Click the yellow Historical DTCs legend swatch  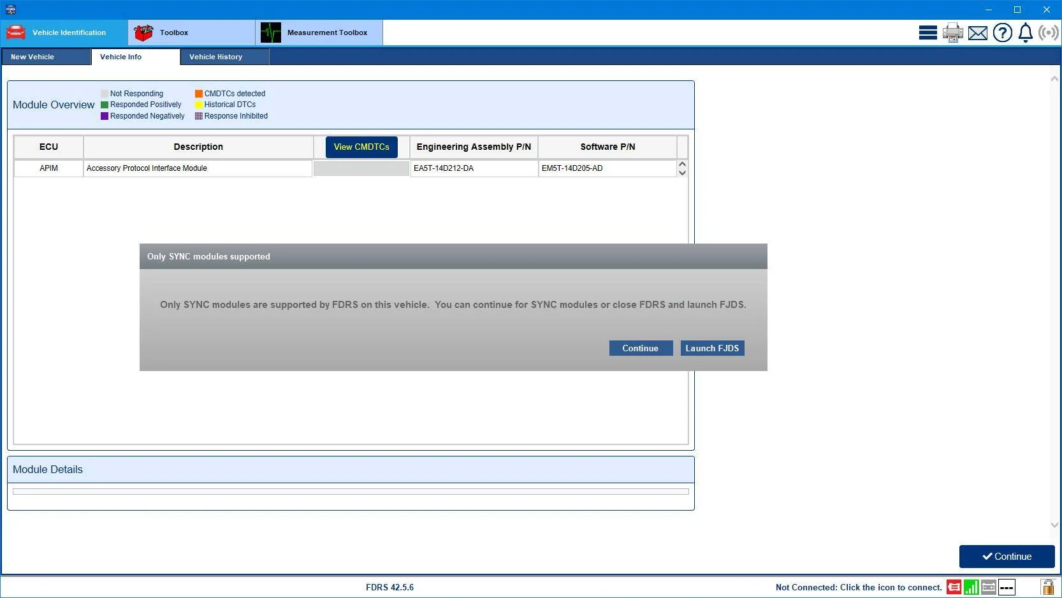(x=199, y=105)
